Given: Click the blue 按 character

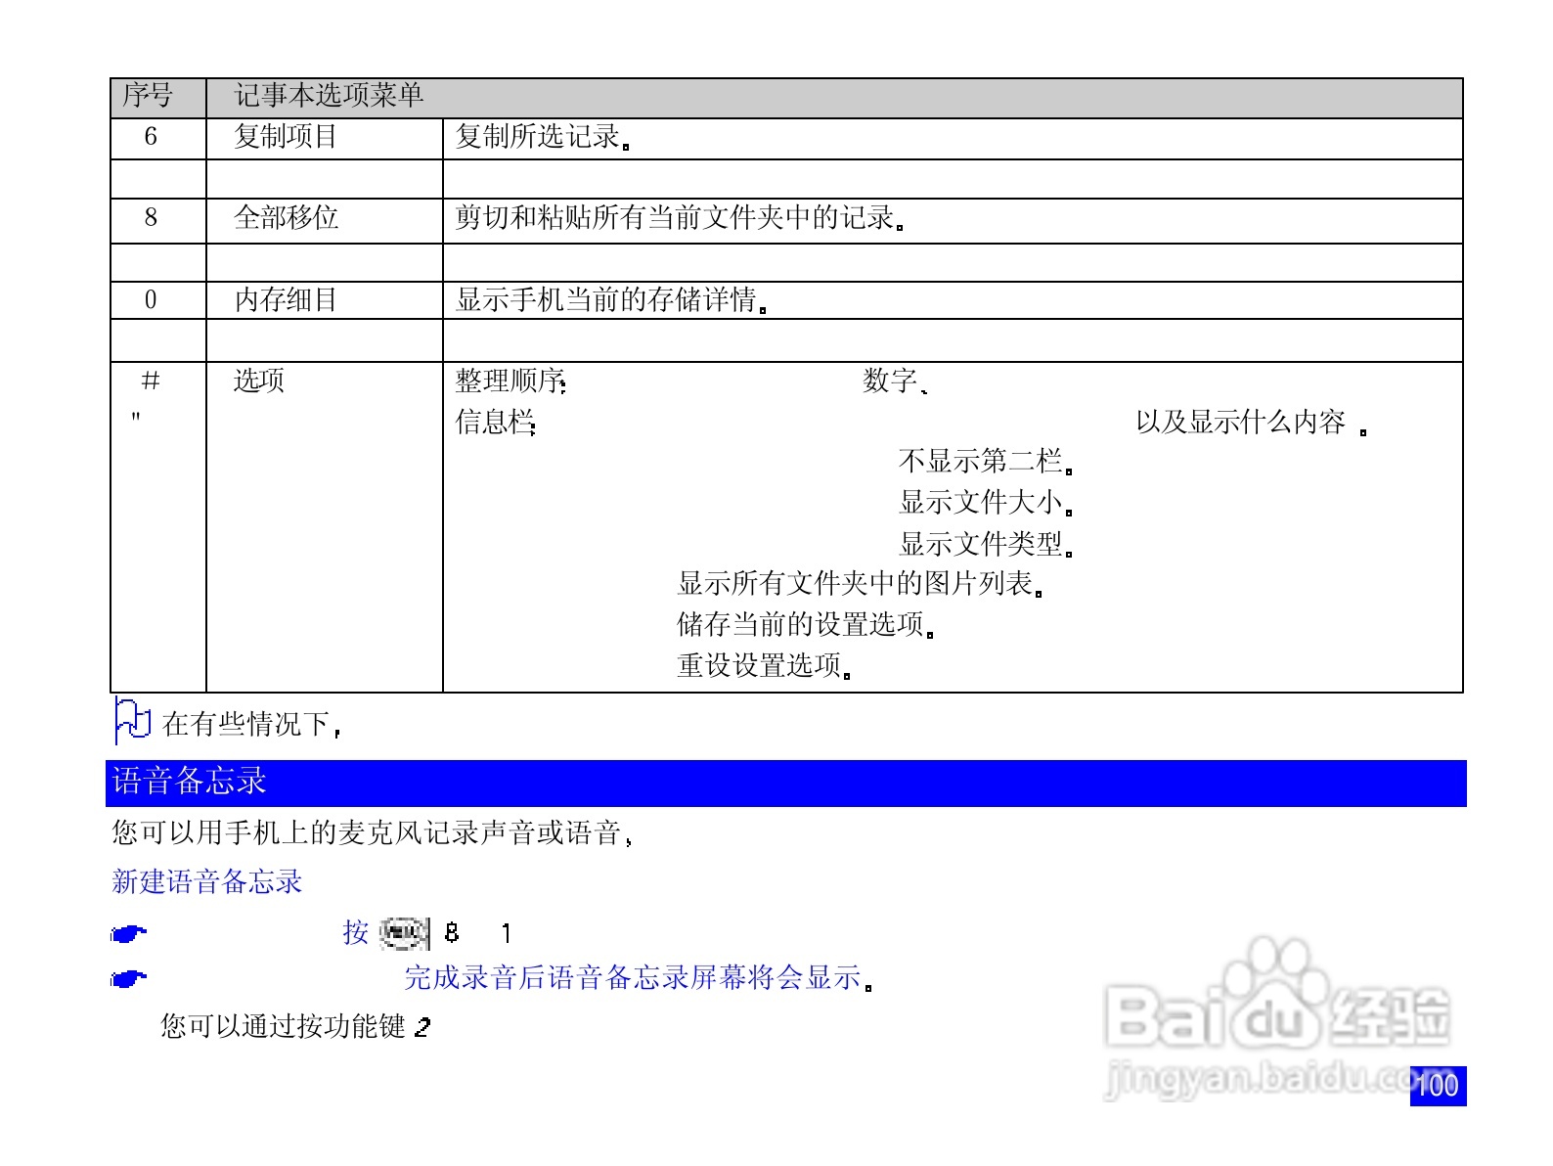Looking at the screenshot, I should 355,932.
